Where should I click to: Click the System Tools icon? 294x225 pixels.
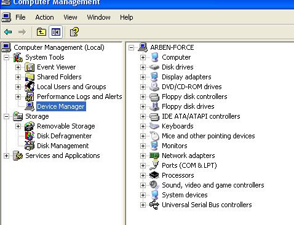(x=18, y=57)
